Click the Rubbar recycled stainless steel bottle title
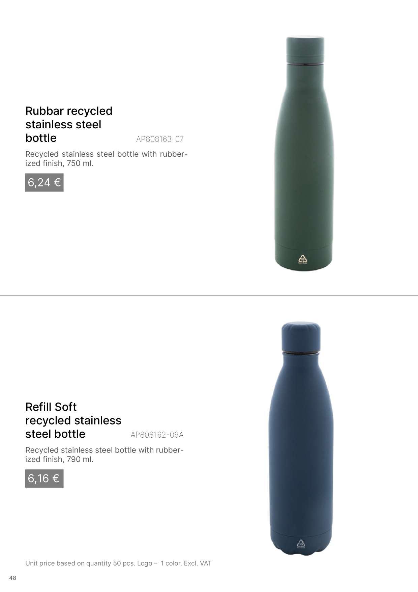The image size is (418, 592). click(x=69, y=124)
